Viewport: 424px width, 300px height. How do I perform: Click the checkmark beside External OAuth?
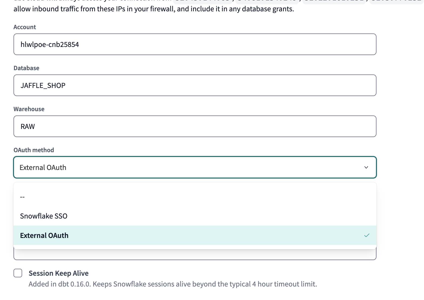(x=367, y=235)
